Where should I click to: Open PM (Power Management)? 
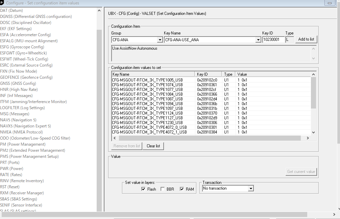[23, 144]
